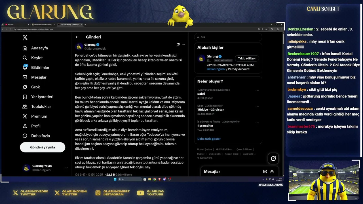Click the X search Ara field
This screenshot has height=204, width=363.
click(x=228, y=37)
